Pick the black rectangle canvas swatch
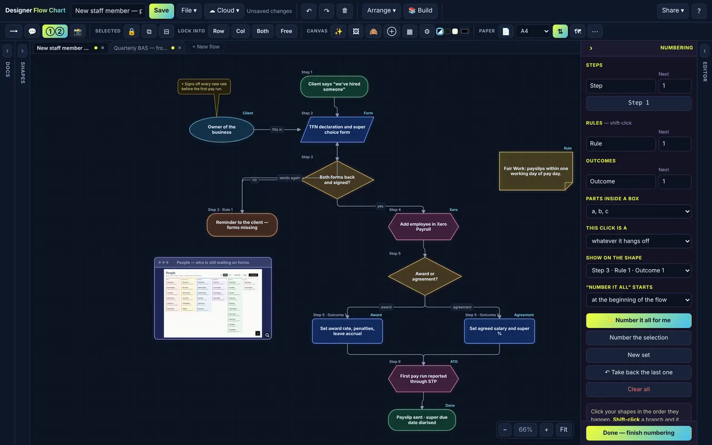This screenshot has height=445, width=712. pyautogui.click(x=464, y=31)
